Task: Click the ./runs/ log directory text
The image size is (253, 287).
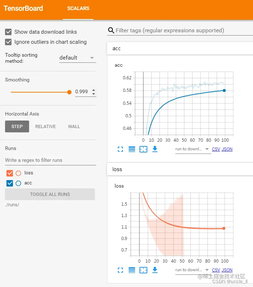Action: click(x=12, y=204)
